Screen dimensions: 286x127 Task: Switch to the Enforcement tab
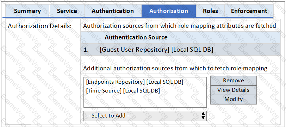[x=249, y=11]
